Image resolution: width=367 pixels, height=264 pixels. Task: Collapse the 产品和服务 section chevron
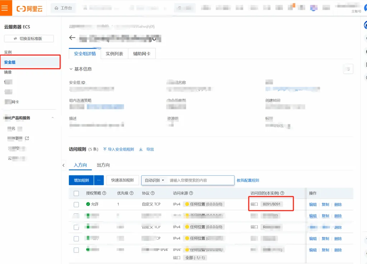(x=53, y=118)
